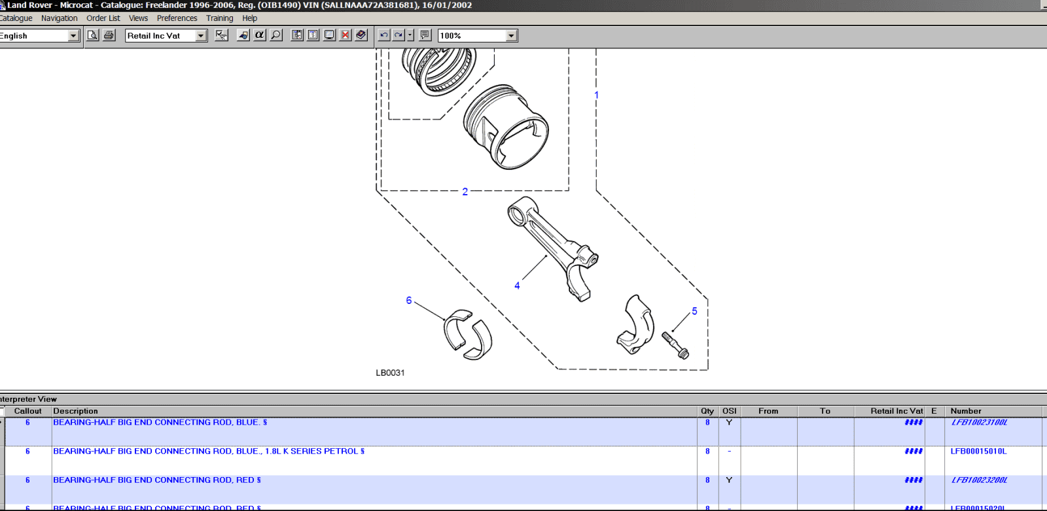Click part number LFB10023200L
The height and width of the screenshot is (511, 1047).
[979, 480]
